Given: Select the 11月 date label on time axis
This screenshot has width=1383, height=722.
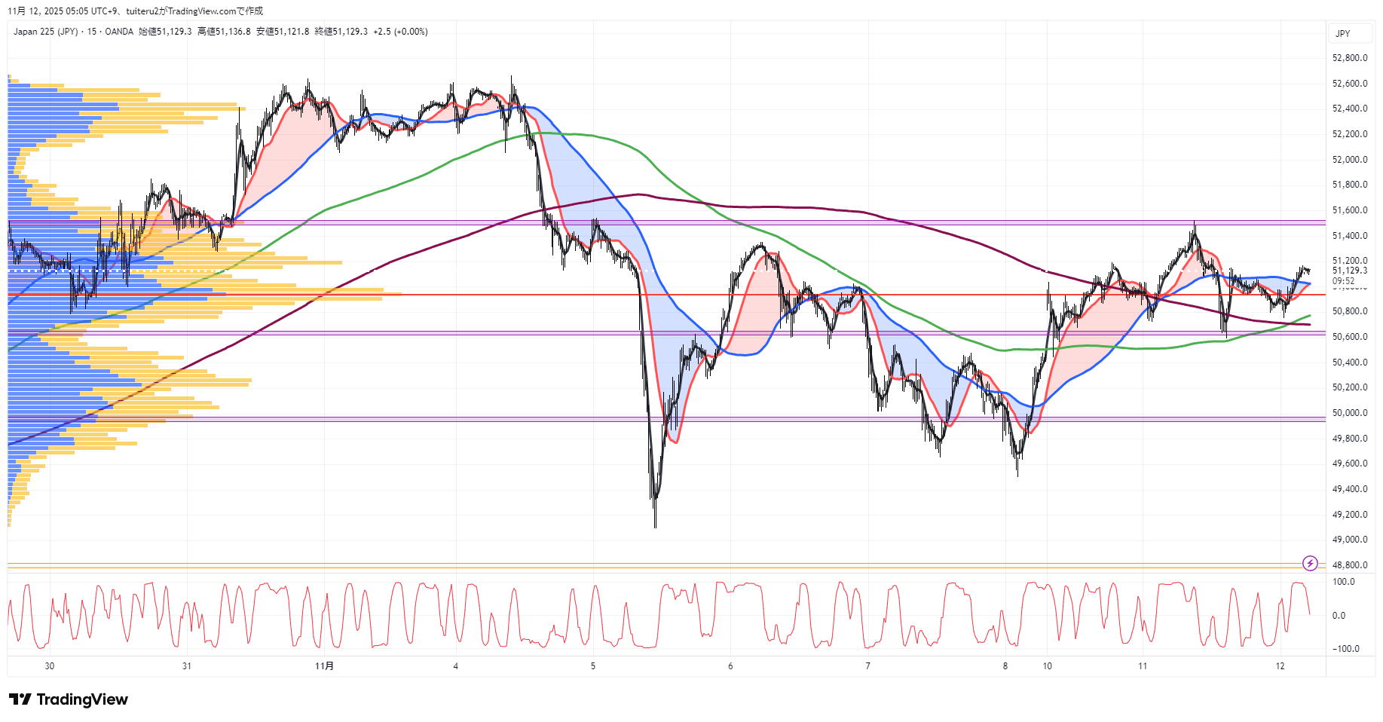Looking at the screenshot, I should click(x=324, y=666).
